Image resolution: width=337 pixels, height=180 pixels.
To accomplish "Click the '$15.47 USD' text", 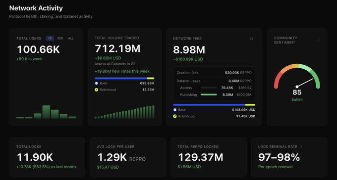I will [108, 167].
